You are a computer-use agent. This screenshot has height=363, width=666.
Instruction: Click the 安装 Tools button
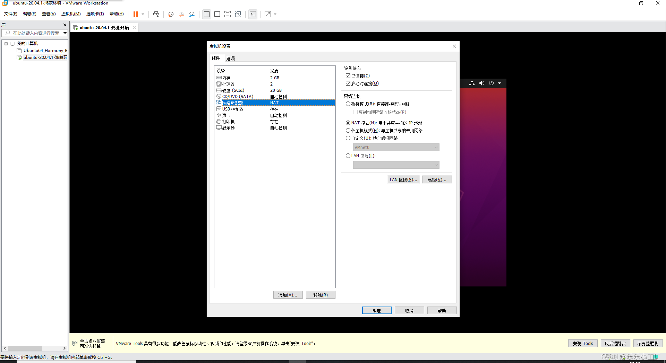click(583, 343)
